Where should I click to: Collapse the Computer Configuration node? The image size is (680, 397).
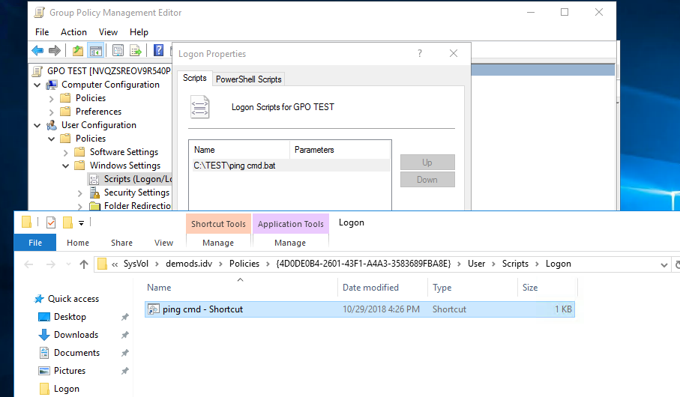(37, 85)
